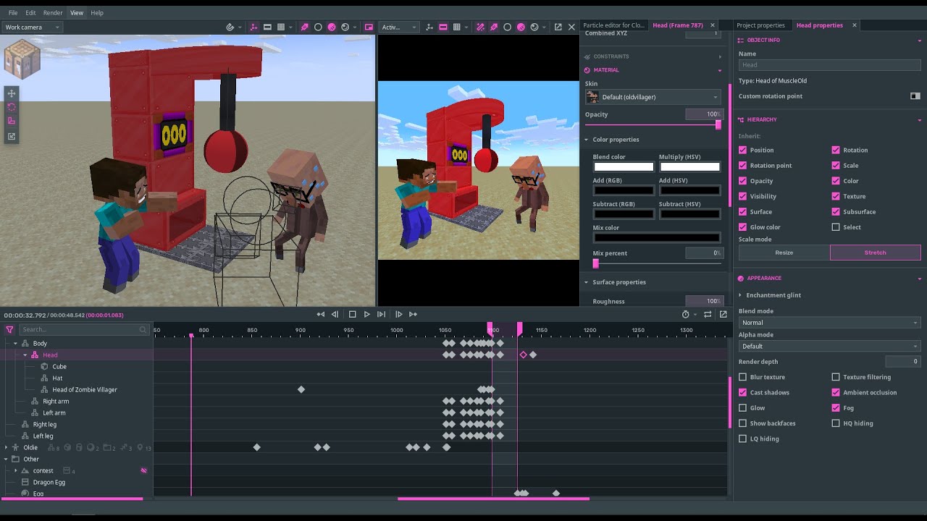This screenshot has width=927, height=521.
Task: Switch to the Particle editor tab
Action: (614, 25)
